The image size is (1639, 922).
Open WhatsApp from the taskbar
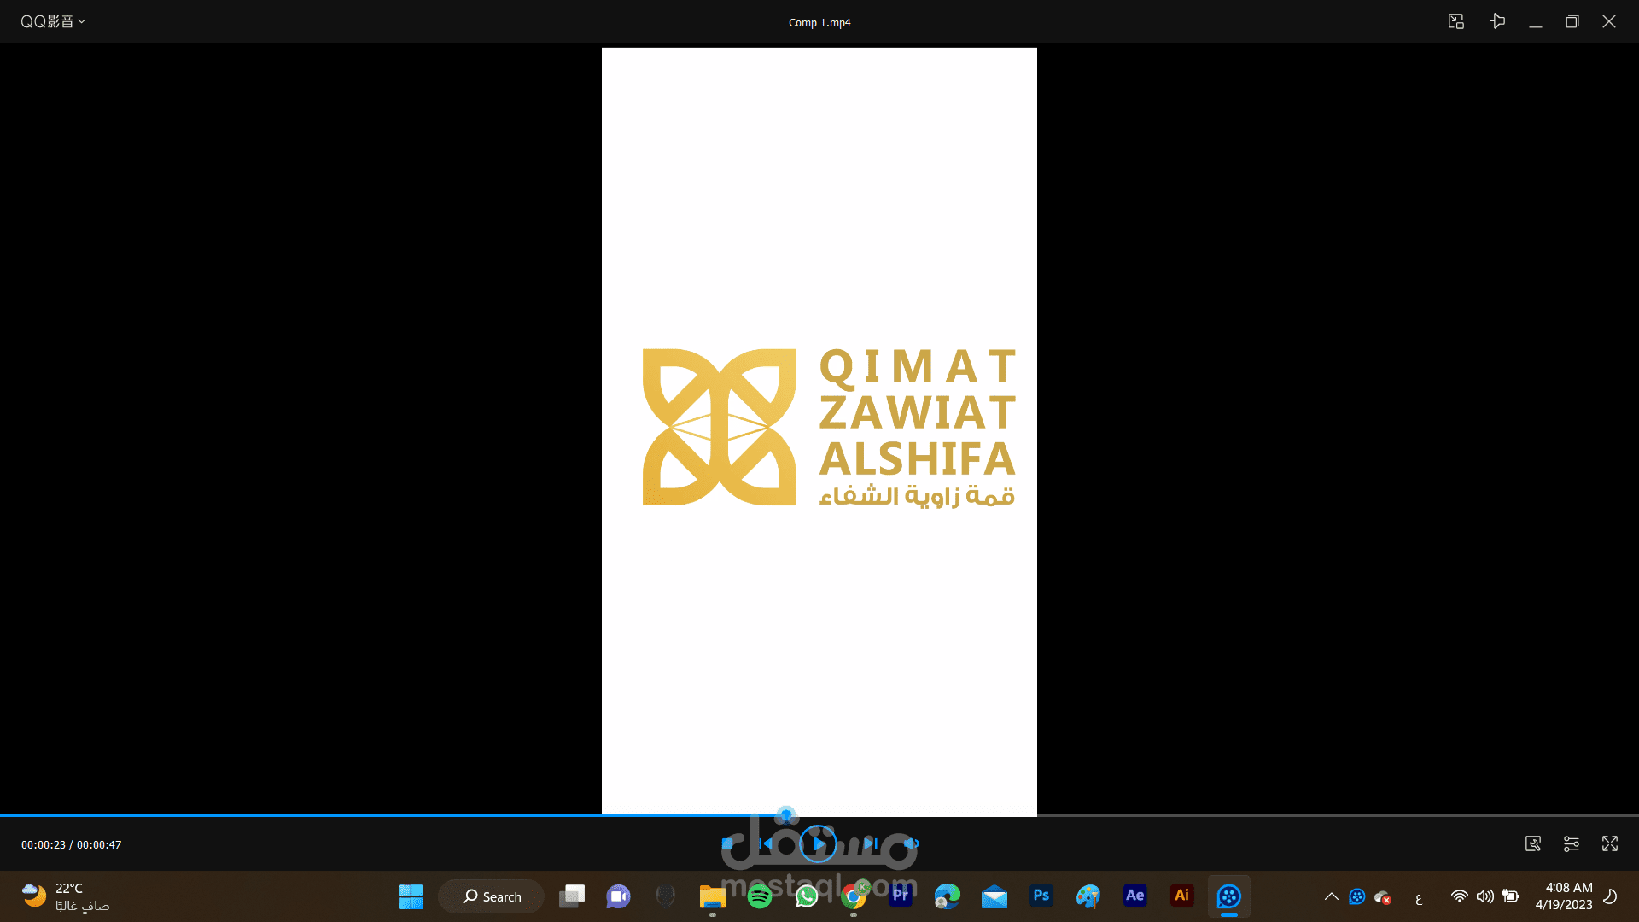pos(807,896)
